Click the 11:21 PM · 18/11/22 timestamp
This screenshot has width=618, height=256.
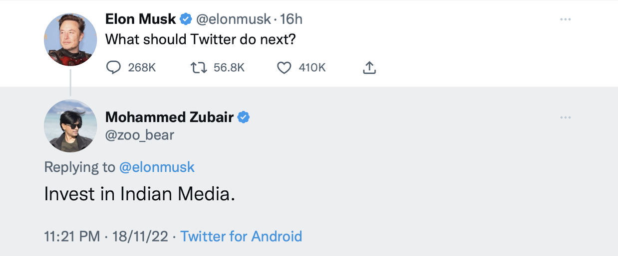click(106, 236)
